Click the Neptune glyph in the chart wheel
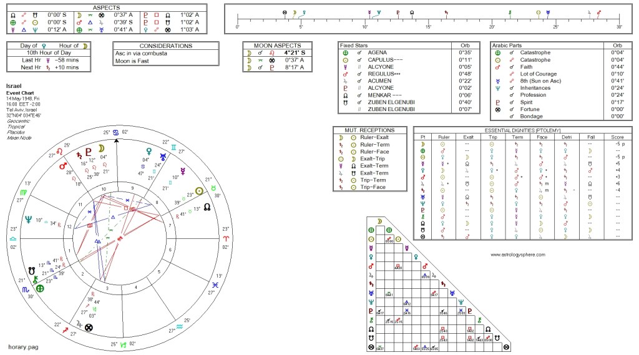This screenshot has width=639, height=355. [28, 220]
